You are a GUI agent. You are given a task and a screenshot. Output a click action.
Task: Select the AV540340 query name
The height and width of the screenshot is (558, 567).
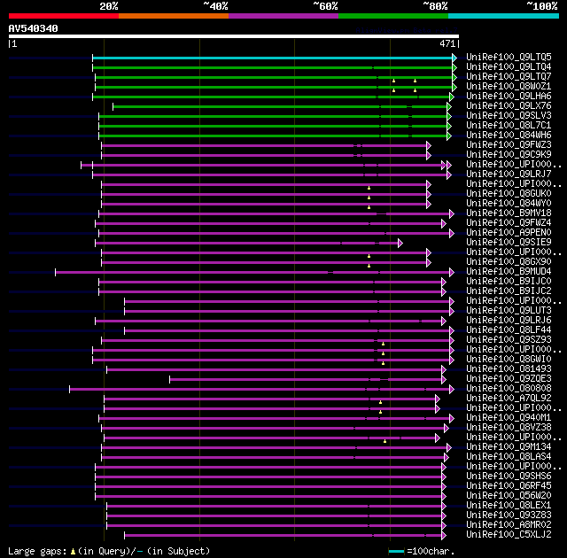[x=34, y=28]
